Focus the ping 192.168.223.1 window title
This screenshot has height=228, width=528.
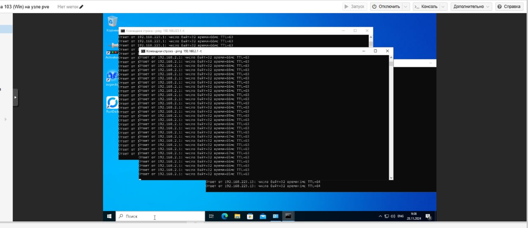tap(155, 31)
